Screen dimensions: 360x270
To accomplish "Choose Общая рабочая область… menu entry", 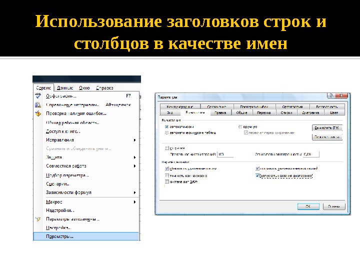I will [x=86, y=122].
